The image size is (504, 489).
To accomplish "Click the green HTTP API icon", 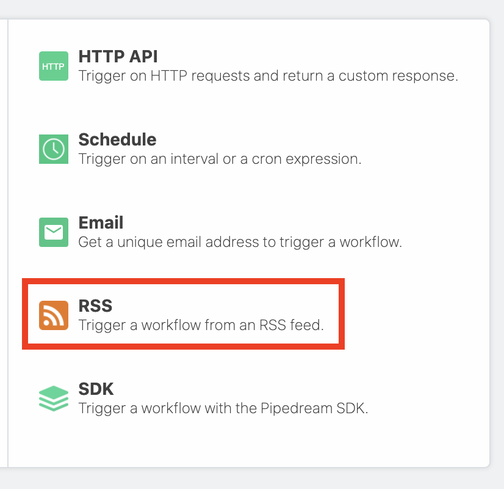I will 53,65.
